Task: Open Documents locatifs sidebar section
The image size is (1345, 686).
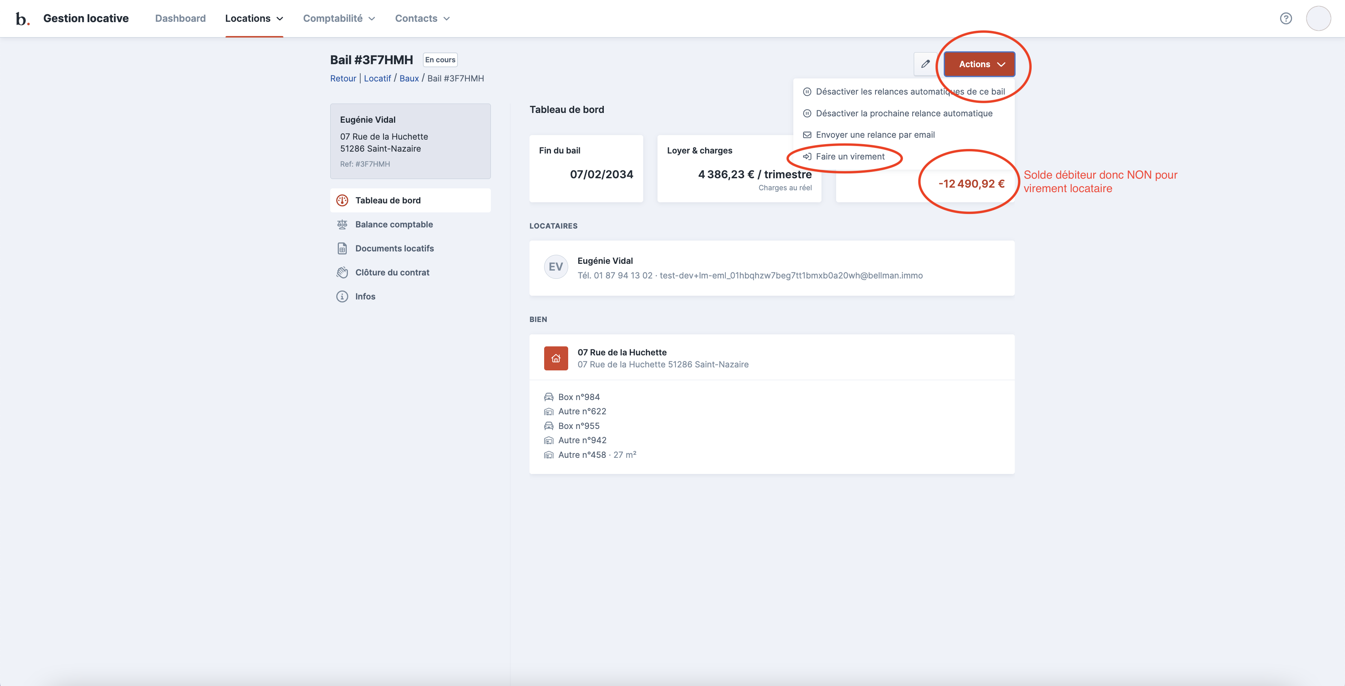Action: click(x=394, y=248)
